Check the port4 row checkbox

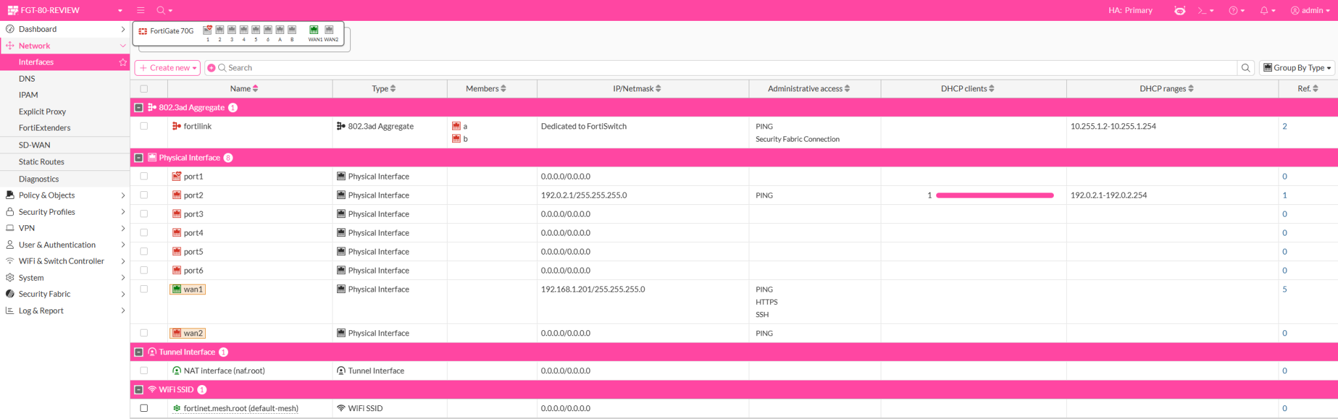click(144, 232)
